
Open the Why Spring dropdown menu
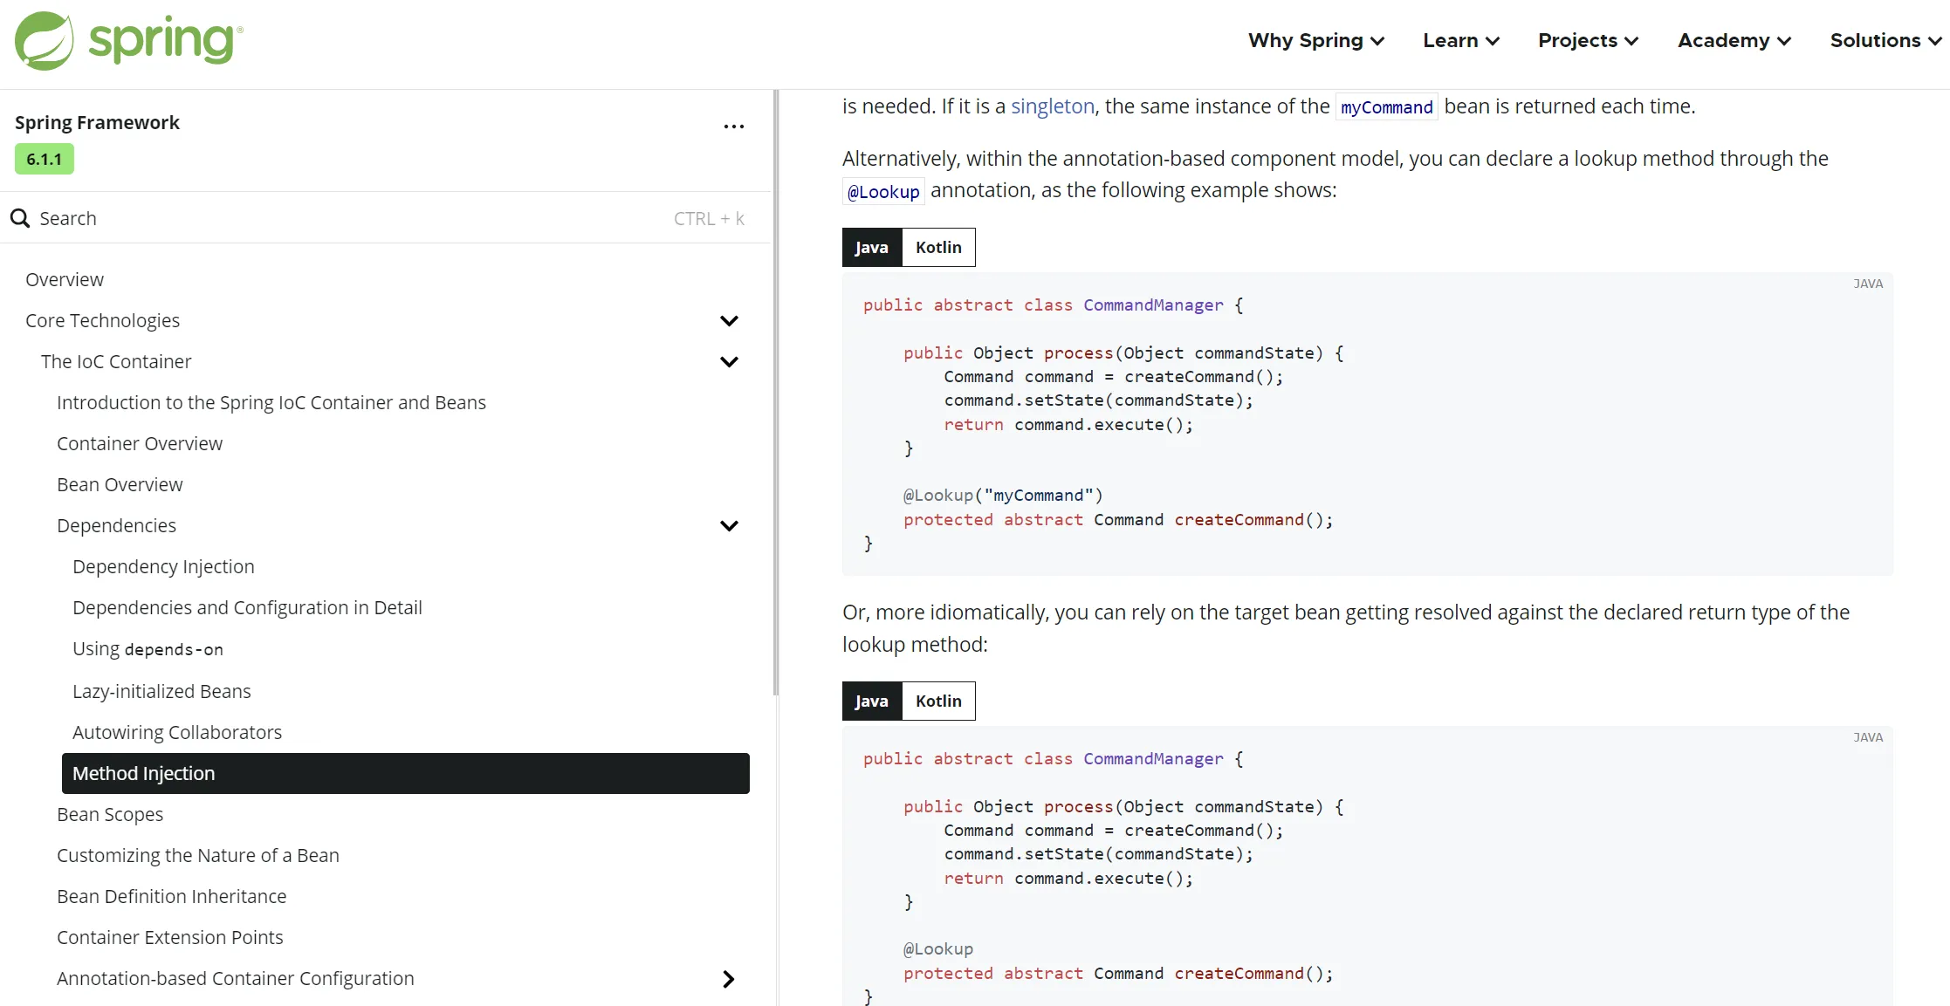1315,41
